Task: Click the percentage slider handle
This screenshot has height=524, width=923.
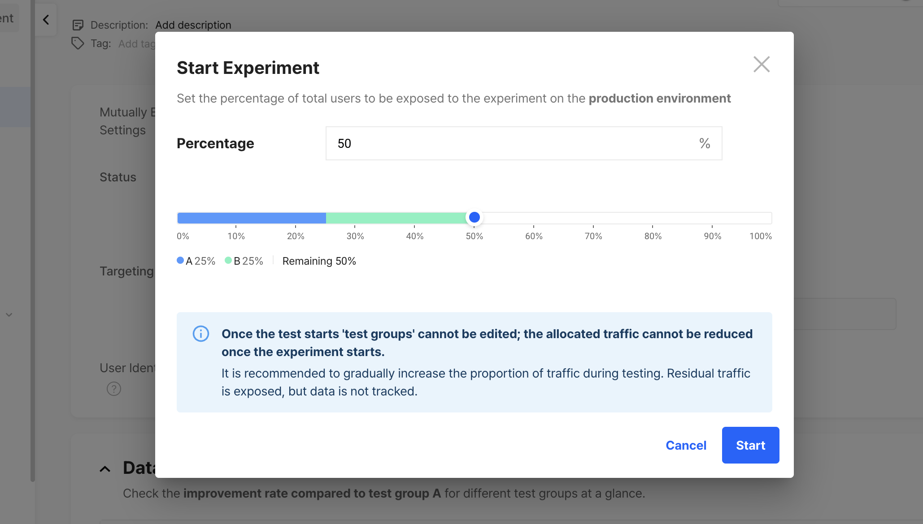Action: tap(474, 218)
